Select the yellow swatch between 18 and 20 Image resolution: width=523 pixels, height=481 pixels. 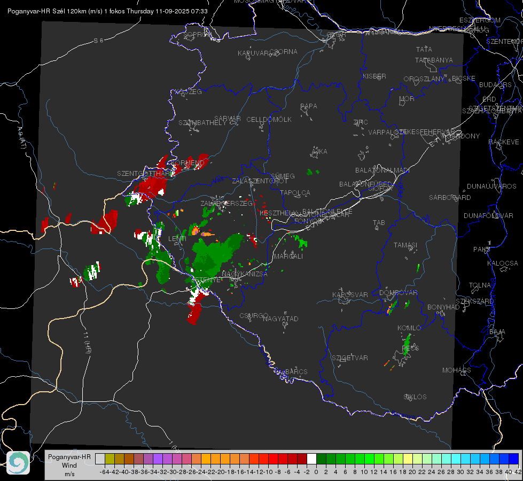[x=408, y=459]
